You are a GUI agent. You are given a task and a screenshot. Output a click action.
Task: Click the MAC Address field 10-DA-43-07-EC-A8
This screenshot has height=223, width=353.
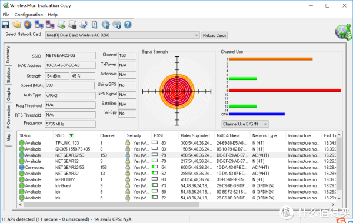pos(70,65)
